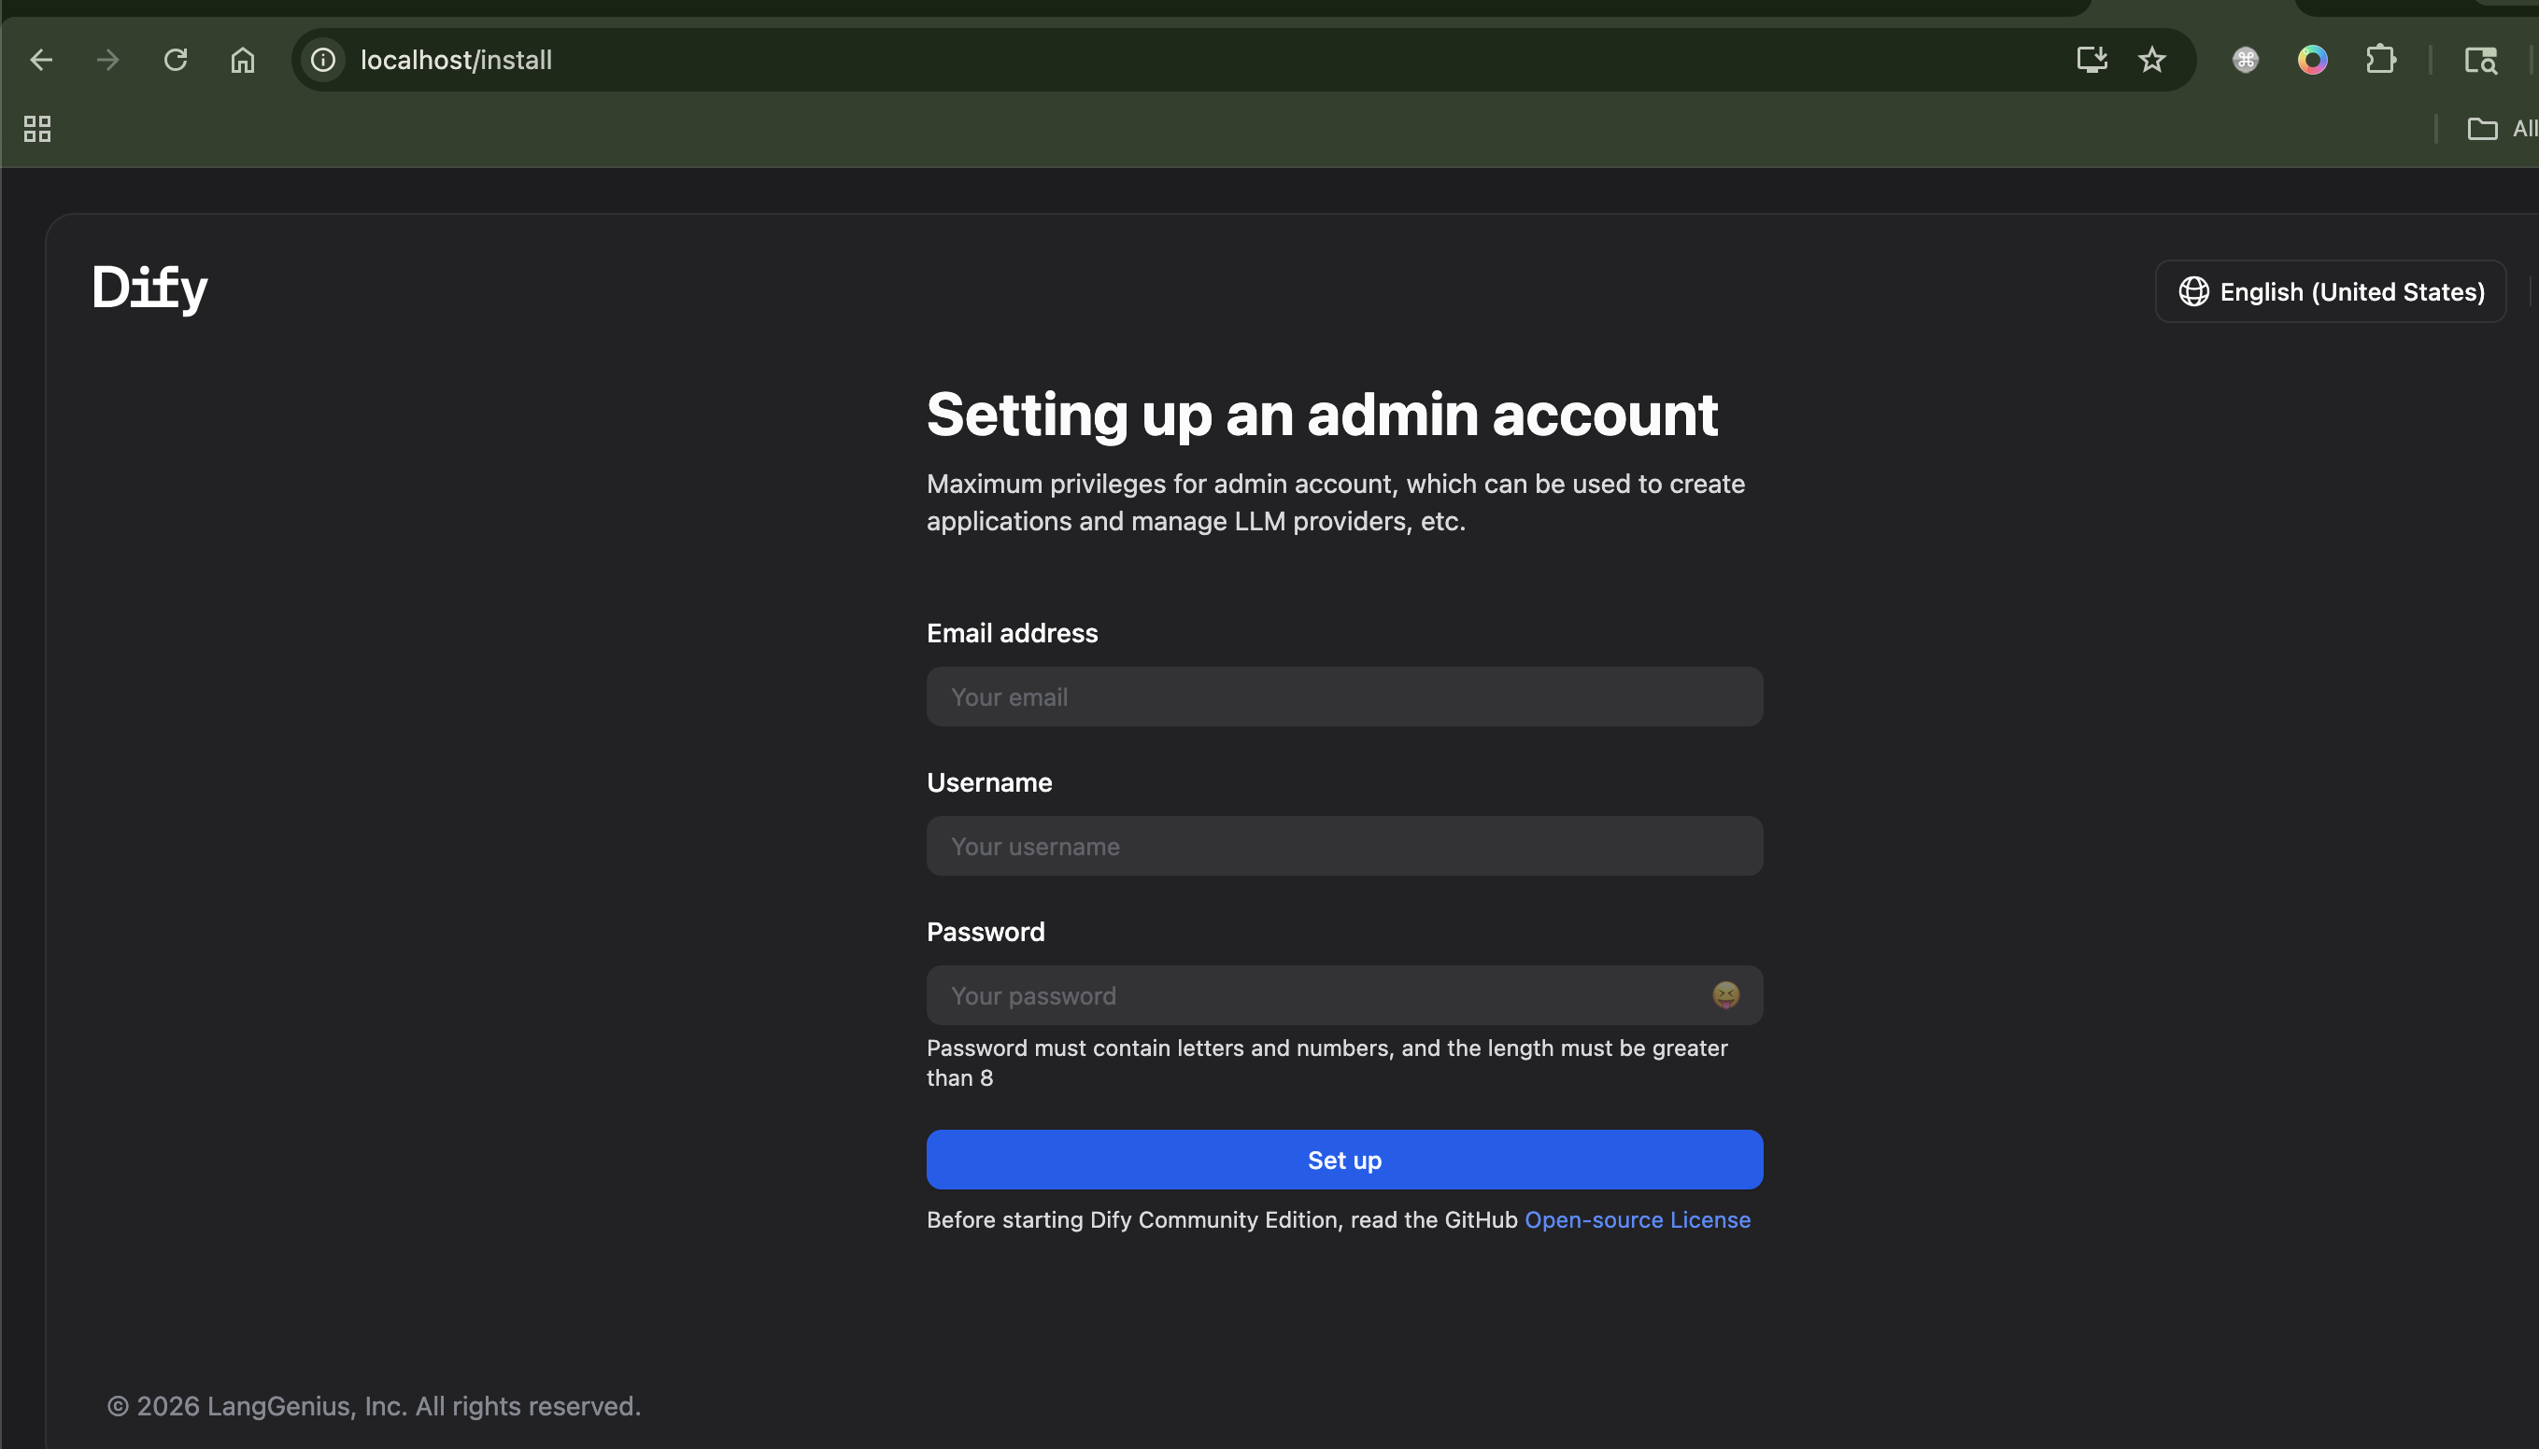Screen dimensions: 2539x1449
Task: Open the All Bookmarks folder
Action: click(x=2503, y=129)
